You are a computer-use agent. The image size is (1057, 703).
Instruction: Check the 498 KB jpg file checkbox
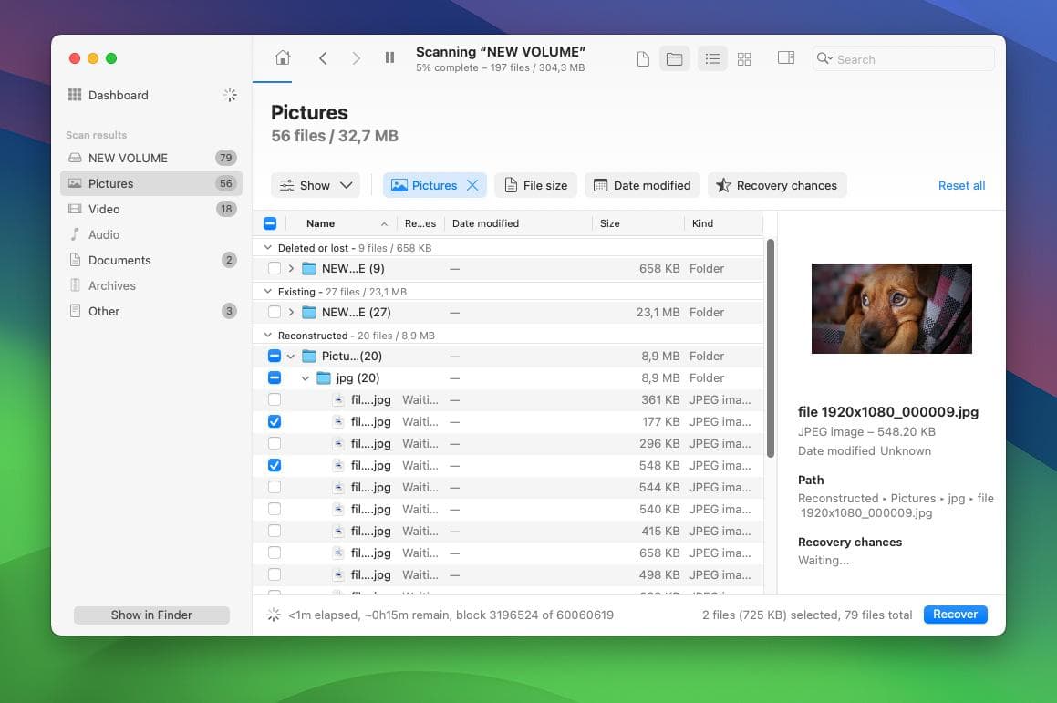pos(275,575)
